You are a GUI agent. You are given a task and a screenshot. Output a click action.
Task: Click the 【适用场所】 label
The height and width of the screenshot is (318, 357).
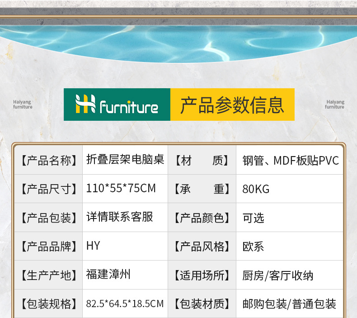[x=202, y=275]
